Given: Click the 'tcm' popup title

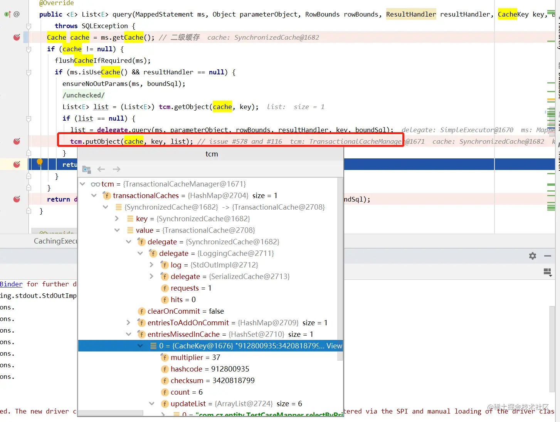Looking at the screenshot, I should [212, 154].
